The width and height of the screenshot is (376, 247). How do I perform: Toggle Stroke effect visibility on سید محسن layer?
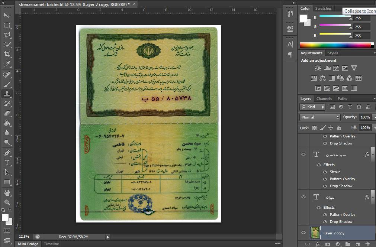(x=325, y=172)
